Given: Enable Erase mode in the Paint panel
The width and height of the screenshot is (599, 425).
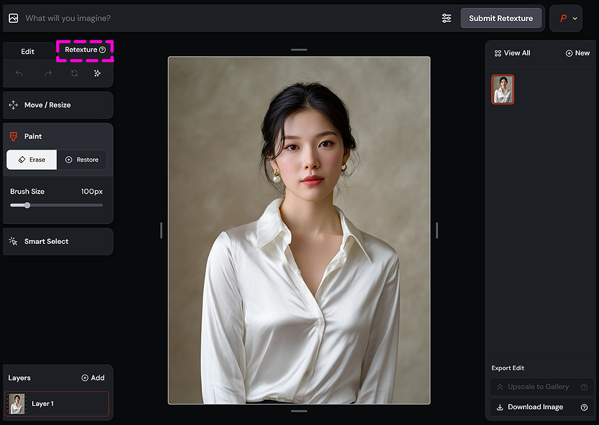Looking at the screenshot, I should pyautogui.click(x=31, y=159).
